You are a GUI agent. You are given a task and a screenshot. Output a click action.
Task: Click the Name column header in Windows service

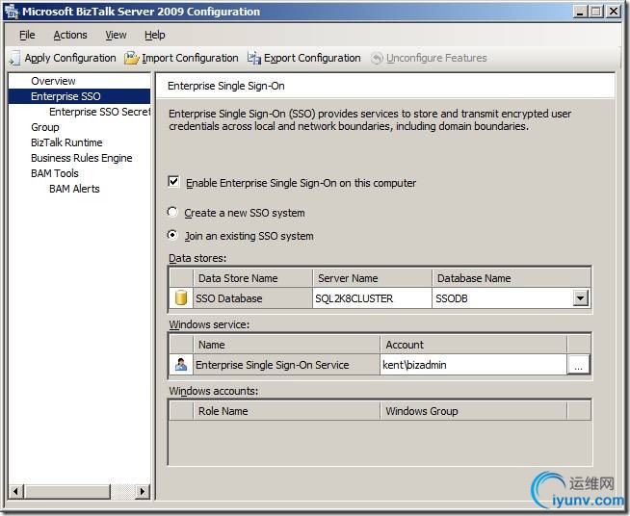click(x=286, y=345)
